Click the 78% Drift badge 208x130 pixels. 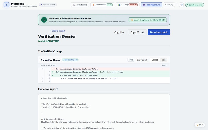(133, 5)
